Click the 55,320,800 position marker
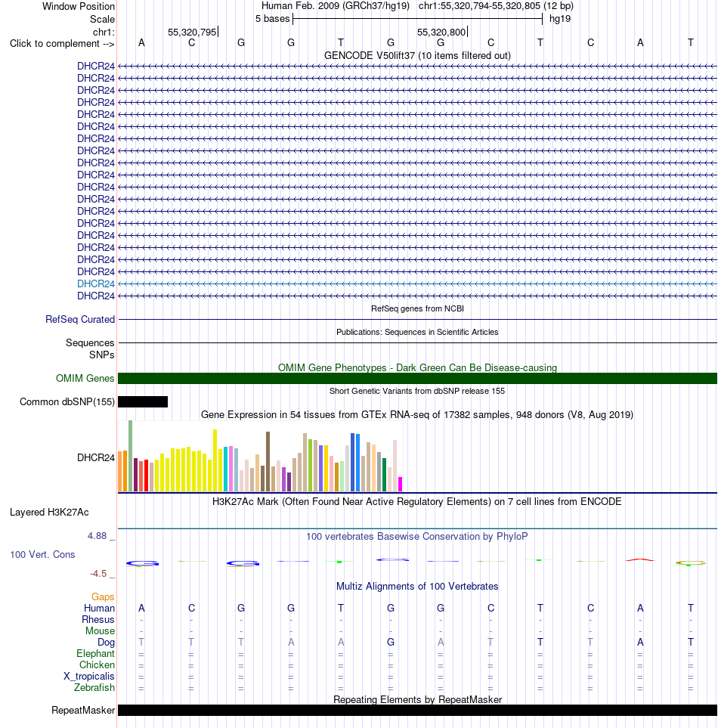Screen dimensions: 718x728 441,32
